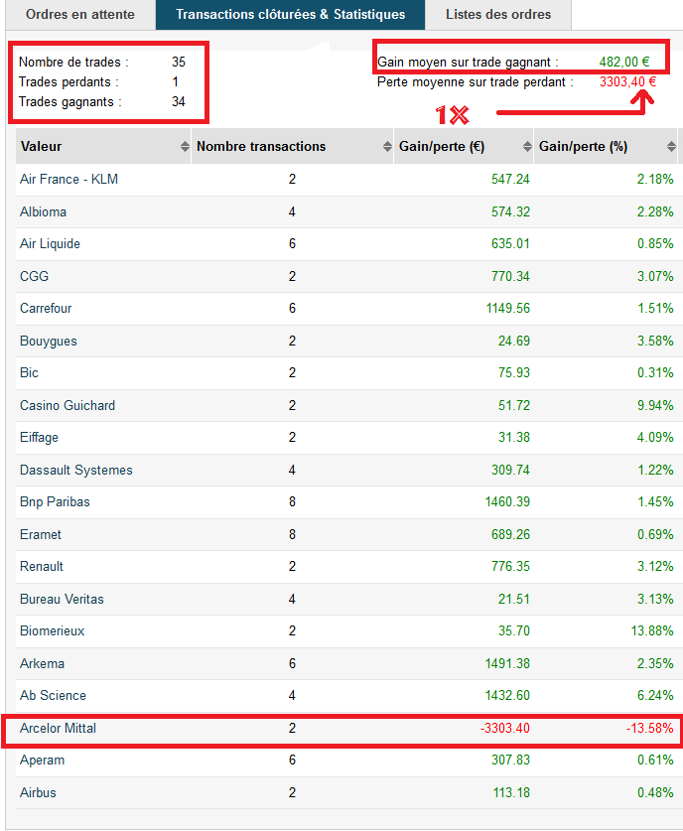Open the Arkema stock link
This screenshot has height=831, width=683.
pos(42,663)
